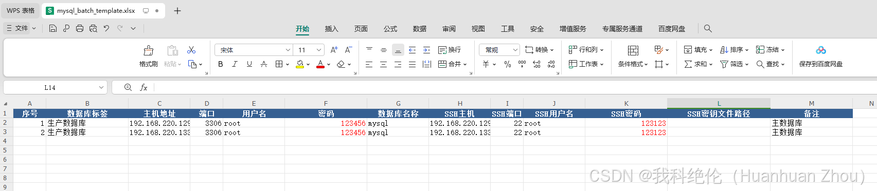
Task: Increase font size with A+ icon
Action: [x=334, y=50]
